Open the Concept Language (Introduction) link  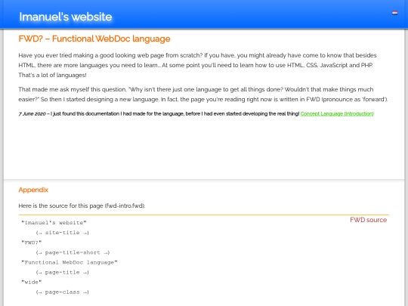click(x=337, y=113)
